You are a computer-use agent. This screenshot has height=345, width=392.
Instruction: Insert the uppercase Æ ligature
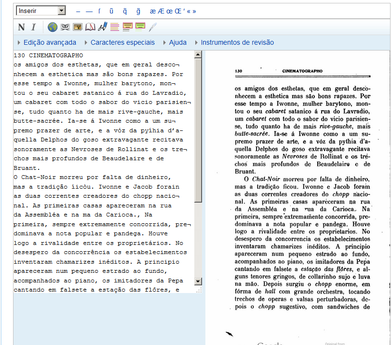click(161, 11)
